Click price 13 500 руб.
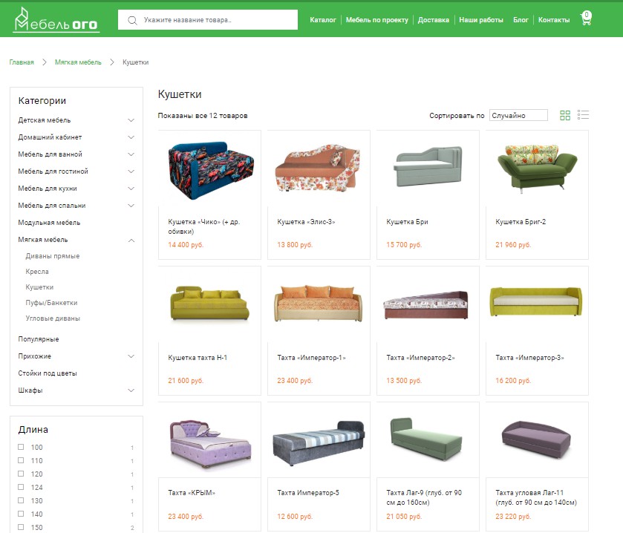The height and width of the screenshot is (533, 623). point(404,381)
